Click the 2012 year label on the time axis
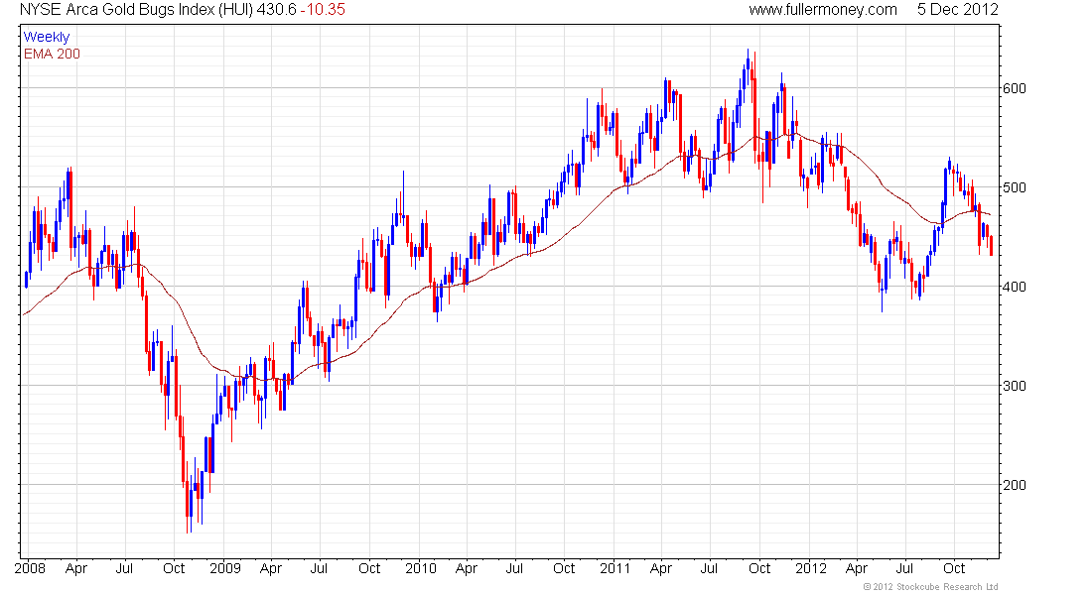Image resolution: width=1092 pixels, height=595 pixels. coord(811,568)
